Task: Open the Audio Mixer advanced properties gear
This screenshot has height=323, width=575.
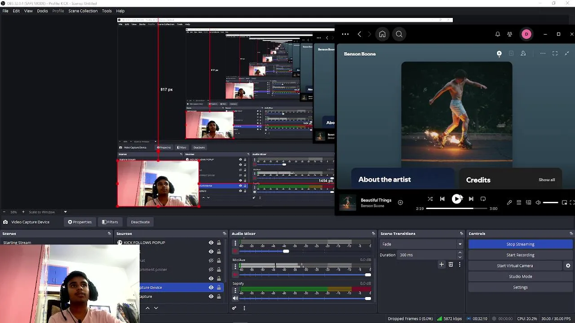Action: 234,308
